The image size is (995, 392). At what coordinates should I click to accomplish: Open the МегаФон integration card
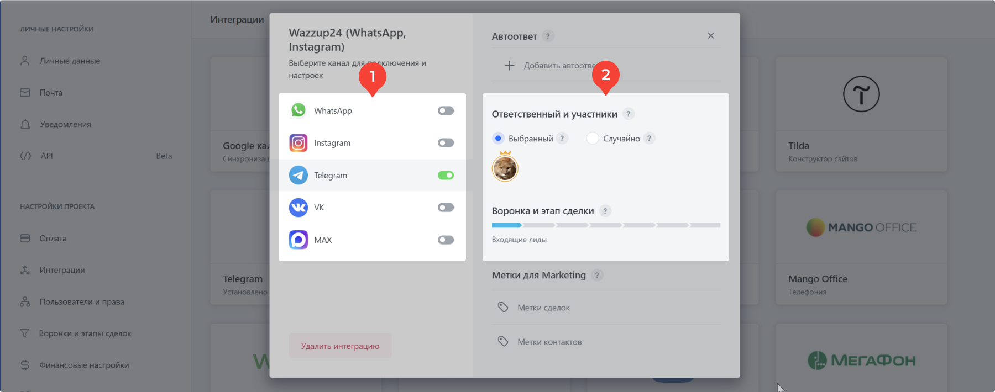861,358
